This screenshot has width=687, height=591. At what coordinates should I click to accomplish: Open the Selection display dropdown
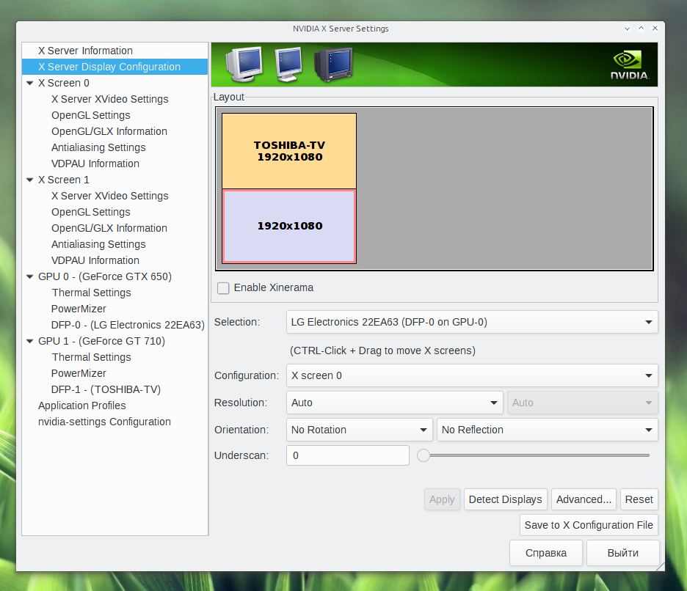(472, 322)
